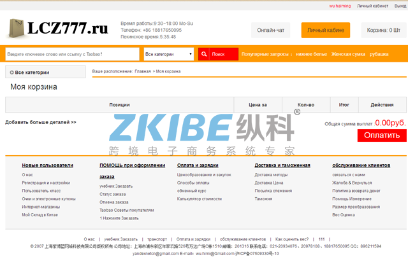Open Отмена заказа link
The width and height of the screenshot is (408, 264).
[x=114, y=202]
